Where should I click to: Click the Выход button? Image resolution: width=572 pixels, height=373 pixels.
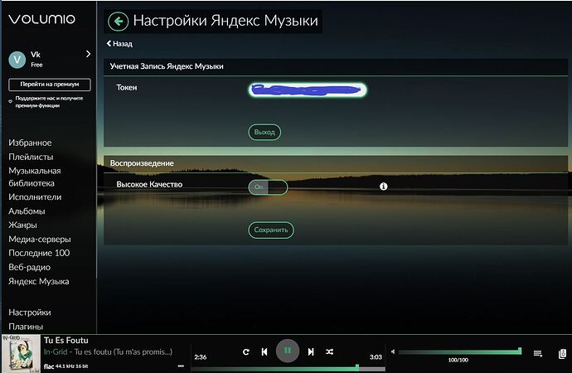point(264,132)
